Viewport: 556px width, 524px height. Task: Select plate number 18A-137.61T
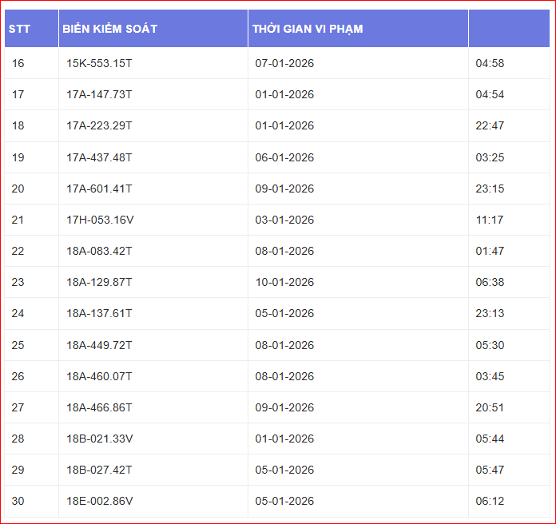pos(99,313)
